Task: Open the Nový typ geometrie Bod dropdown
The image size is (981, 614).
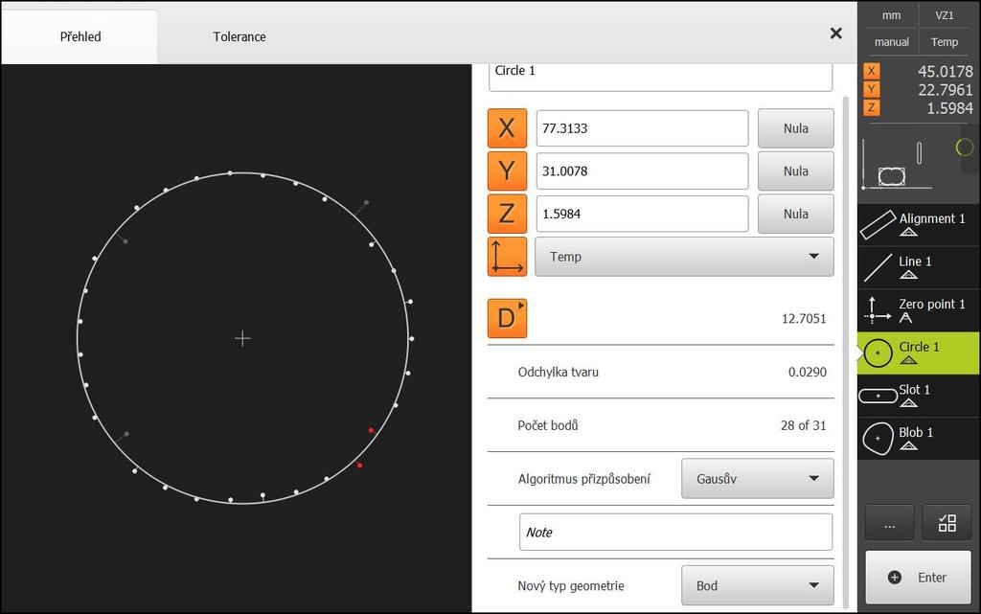Action: point(757,586)
